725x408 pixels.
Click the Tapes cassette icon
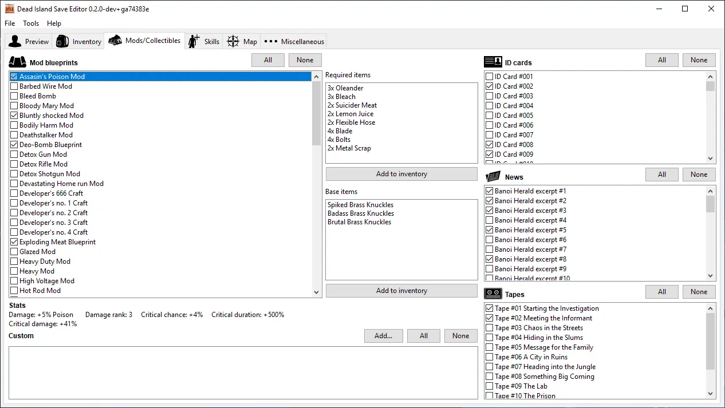[492, 294]
